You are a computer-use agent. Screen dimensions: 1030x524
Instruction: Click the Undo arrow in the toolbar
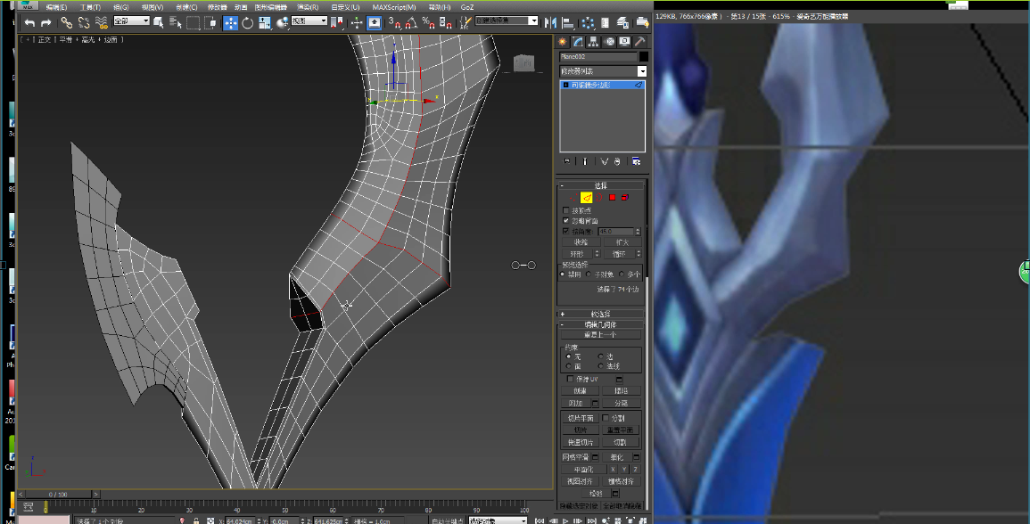pyautogui.click(x=29, y=23)
